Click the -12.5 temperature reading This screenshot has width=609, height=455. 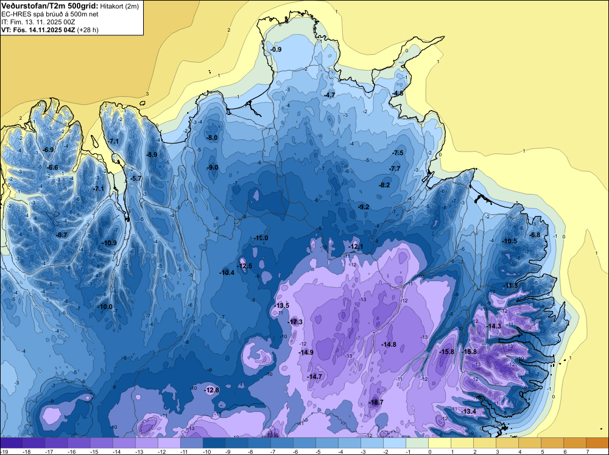point(245,266)
